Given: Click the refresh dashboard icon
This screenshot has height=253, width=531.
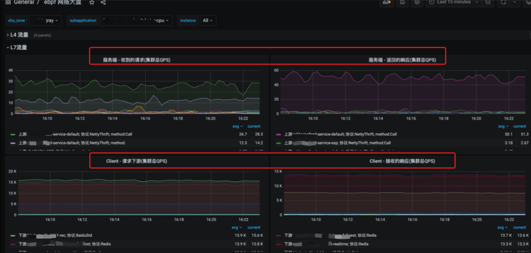Looking at the screenshot, I should point(503,2).
